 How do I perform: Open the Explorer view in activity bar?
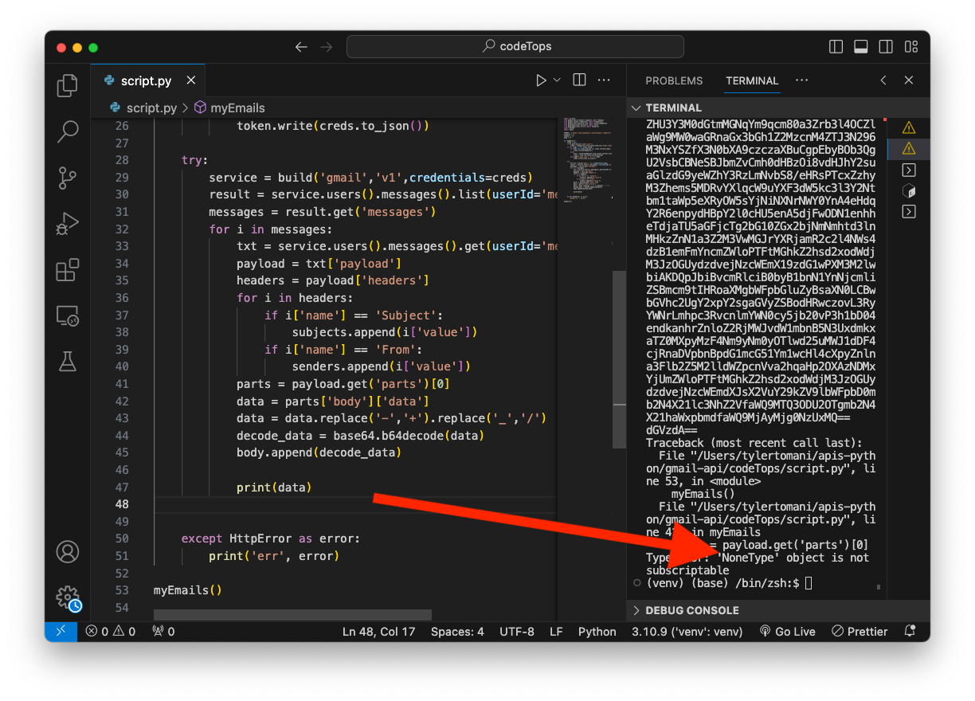tap(68, 85)
